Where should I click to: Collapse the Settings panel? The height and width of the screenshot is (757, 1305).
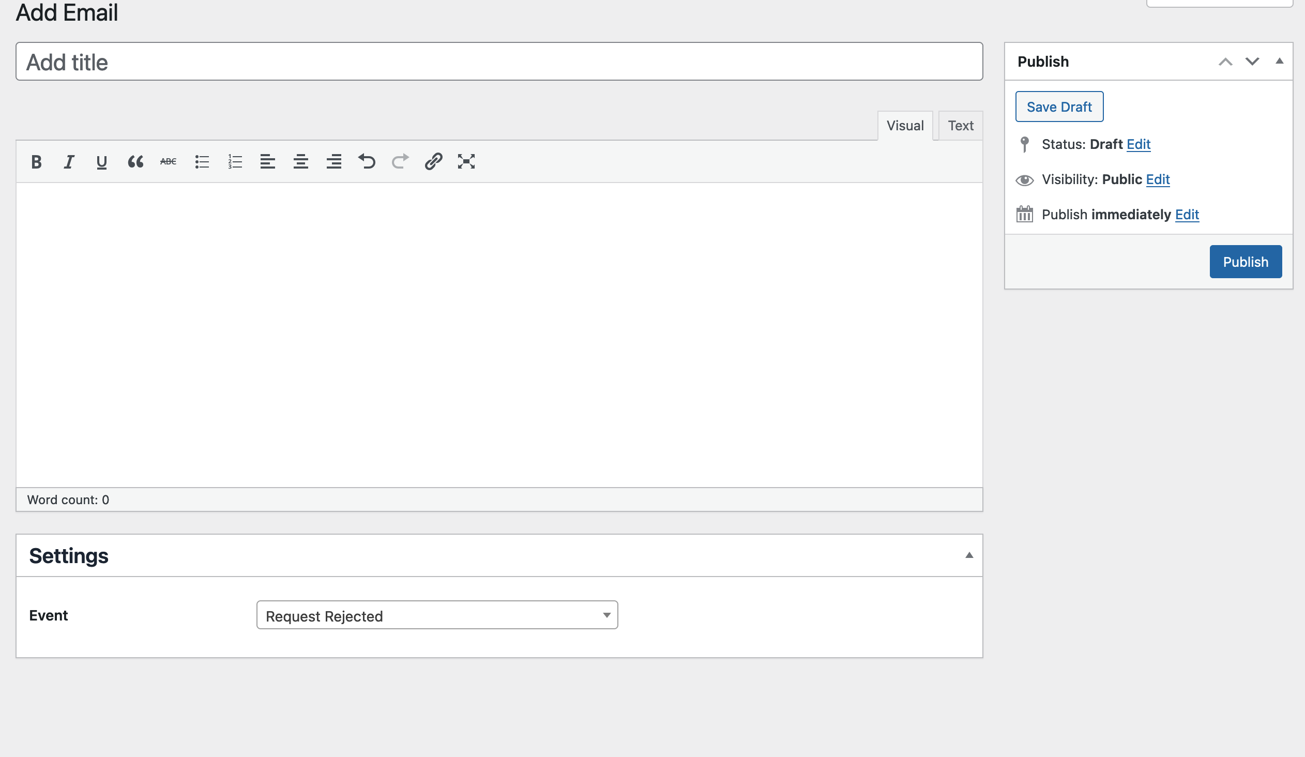click(x=969, y=555)
